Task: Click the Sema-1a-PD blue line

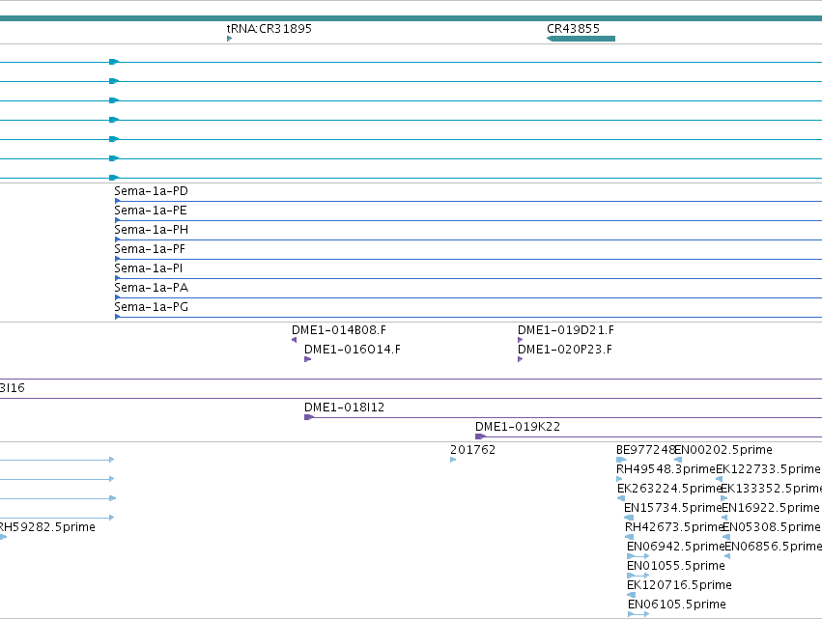Action: [468, 201]
